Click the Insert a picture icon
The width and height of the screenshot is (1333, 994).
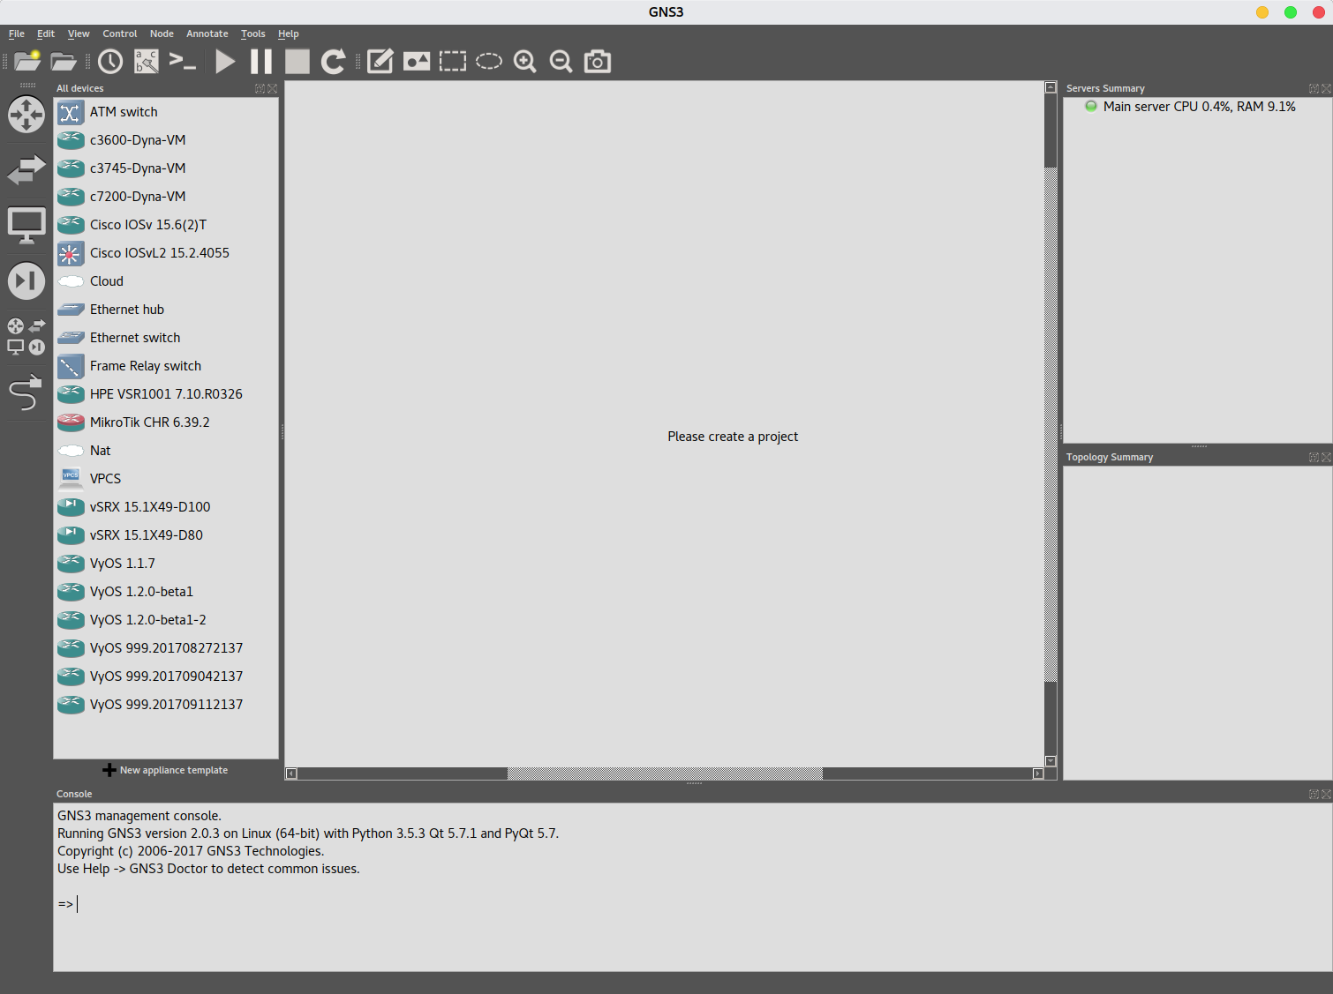tap(417, 61)
